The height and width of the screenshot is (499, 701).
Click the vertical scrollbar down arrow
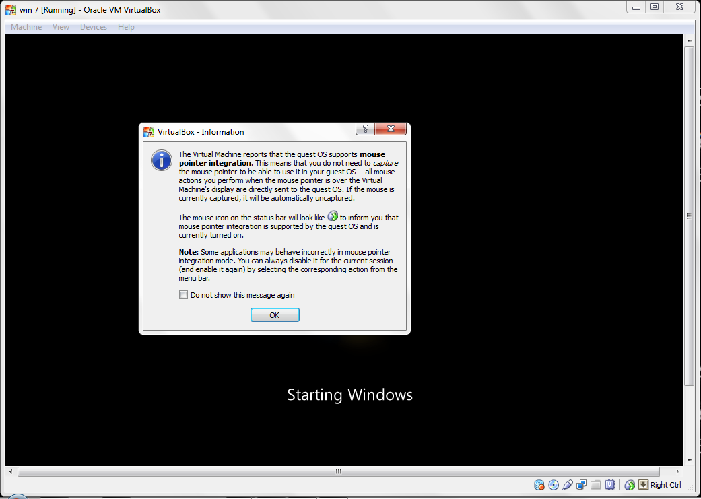click(x=690, y=460)
